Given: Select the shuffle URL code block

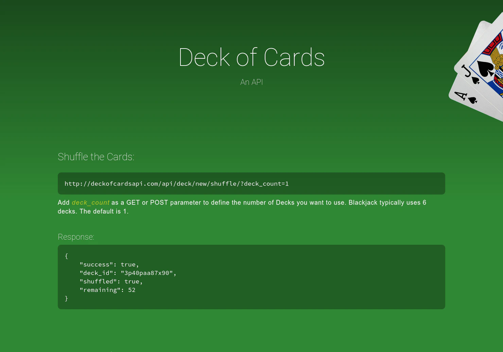Looking at the screenshot, I should tap(251, 183).
